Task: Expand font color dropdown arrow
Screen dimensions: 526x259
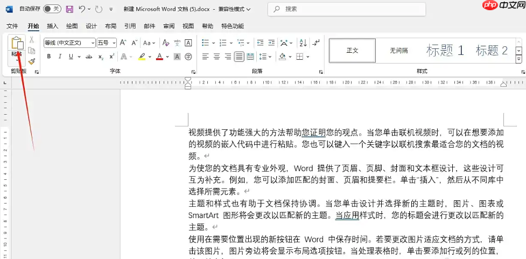Action: (167, 57)
